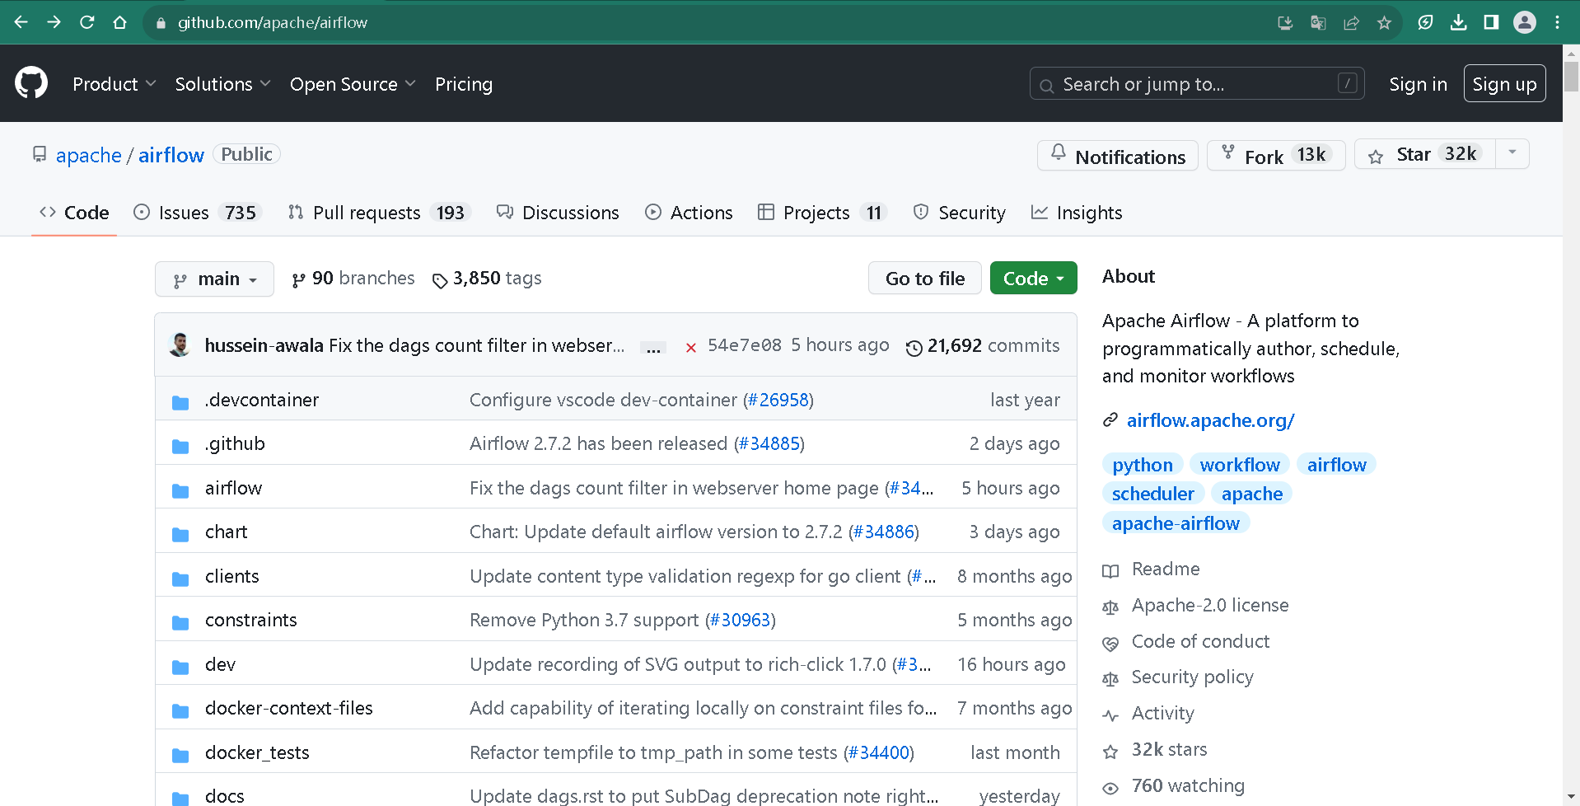Viewport: 1580px width, 806px height.
Task: Click the page vertical scrollbar
Action: pyautogui.click(x=1571, y=412)
